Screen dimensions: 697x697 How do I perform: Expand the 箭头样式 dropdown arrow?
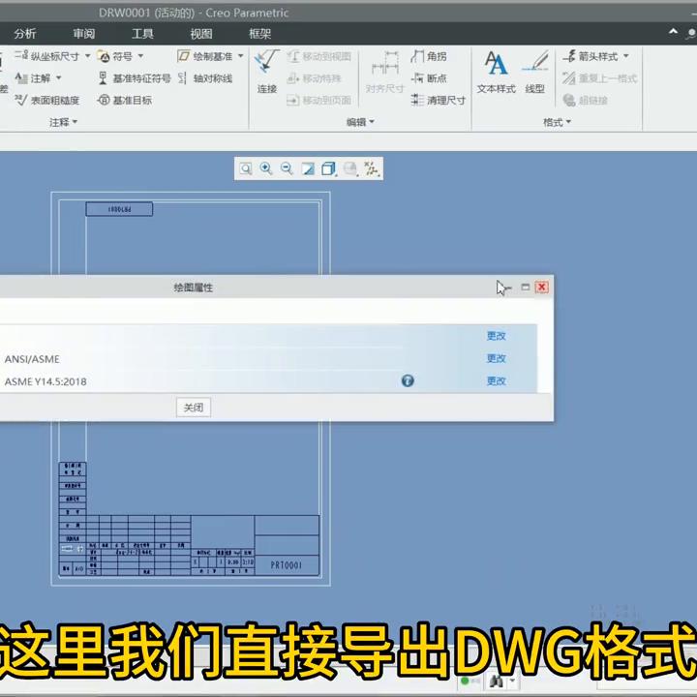(626, 56)
